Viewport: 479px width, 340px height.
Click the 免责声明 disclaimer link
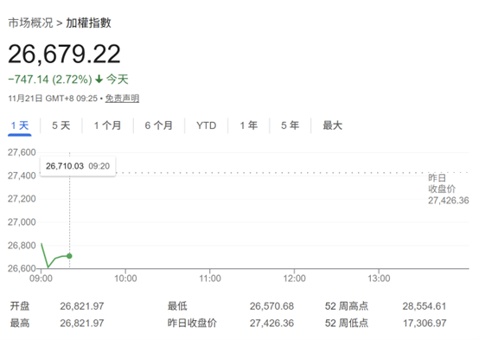122,98
